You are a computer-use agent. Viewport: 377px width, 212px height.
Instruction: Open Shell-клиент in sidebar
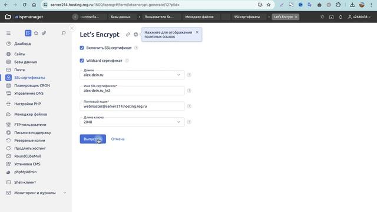[x=25, y=182]
